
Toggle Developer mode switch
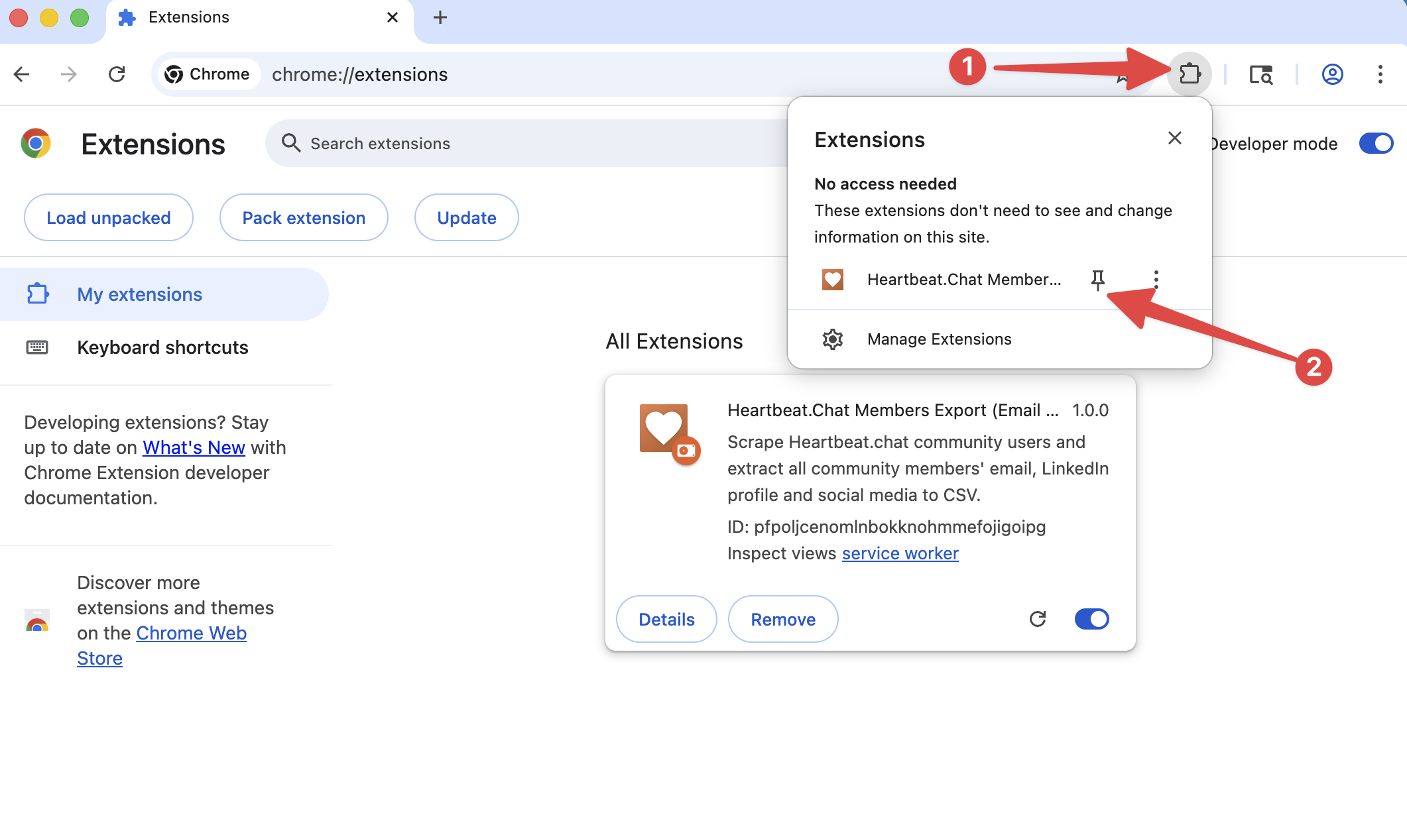(1376, 144)
